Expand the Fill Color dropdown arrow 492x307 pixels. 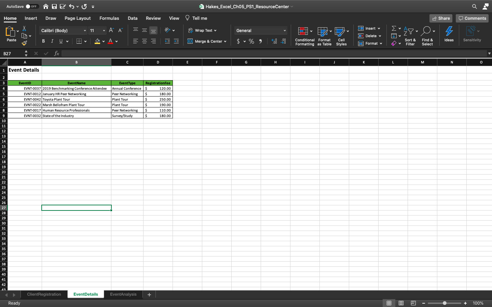click(x=104, y=41)
